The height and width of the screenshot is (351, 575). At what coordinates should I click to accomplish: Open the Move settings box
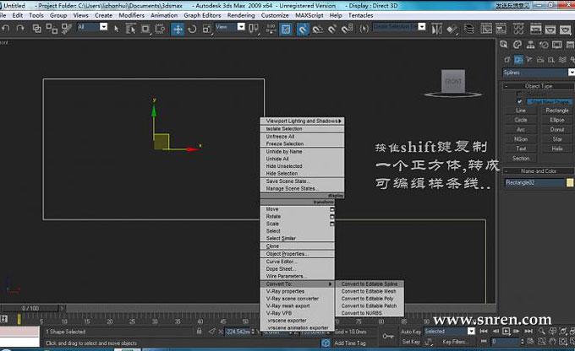tap(332, 209)
